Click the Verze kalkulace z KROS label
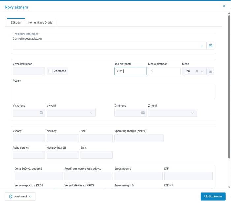Viewport: 231px width, 204px height. point(79,185)
